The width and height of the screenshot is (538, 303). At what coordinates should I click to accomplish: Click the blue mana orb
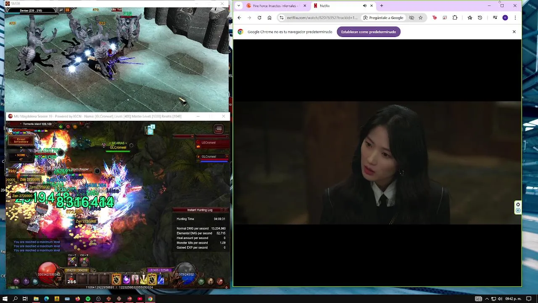(x=185, y=273)
